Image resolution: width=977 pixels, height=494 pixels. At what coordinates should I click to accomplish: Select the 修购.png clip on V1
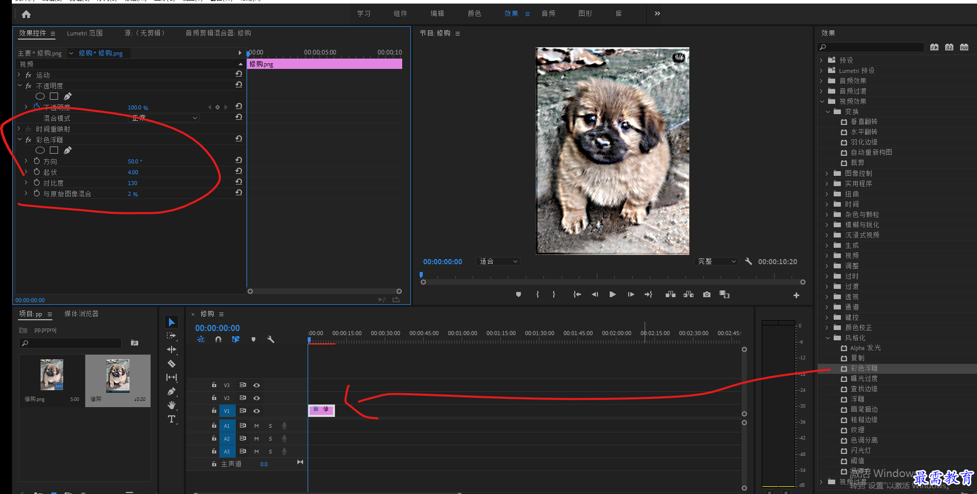coord(322,410)
